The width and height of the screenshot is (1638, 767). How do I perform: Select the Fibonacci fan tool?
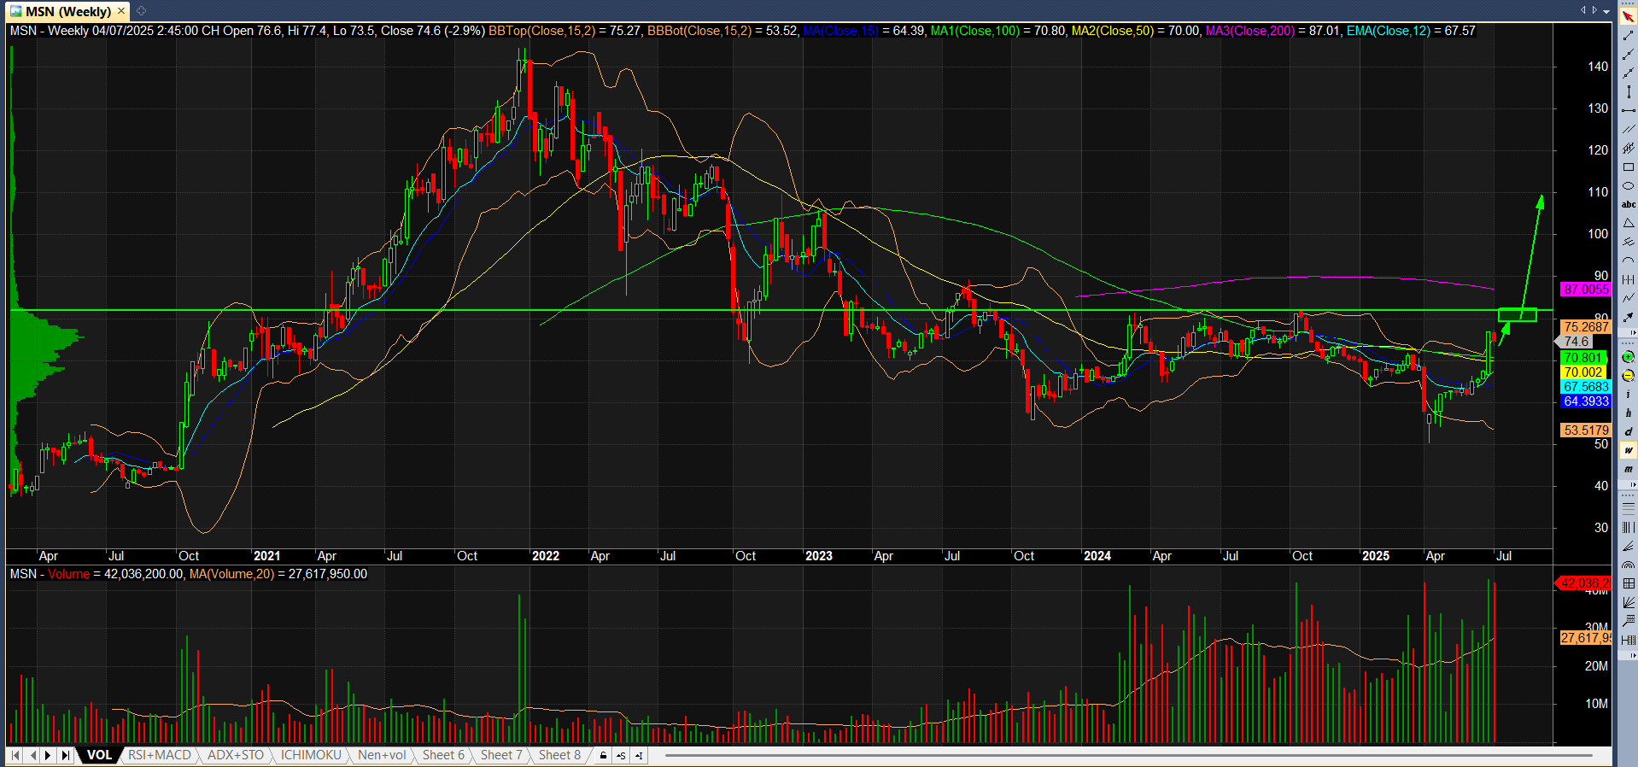coord(1628,547)
